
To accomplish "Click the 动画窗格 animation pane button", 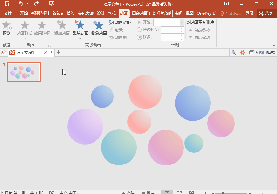I will 120,22.
